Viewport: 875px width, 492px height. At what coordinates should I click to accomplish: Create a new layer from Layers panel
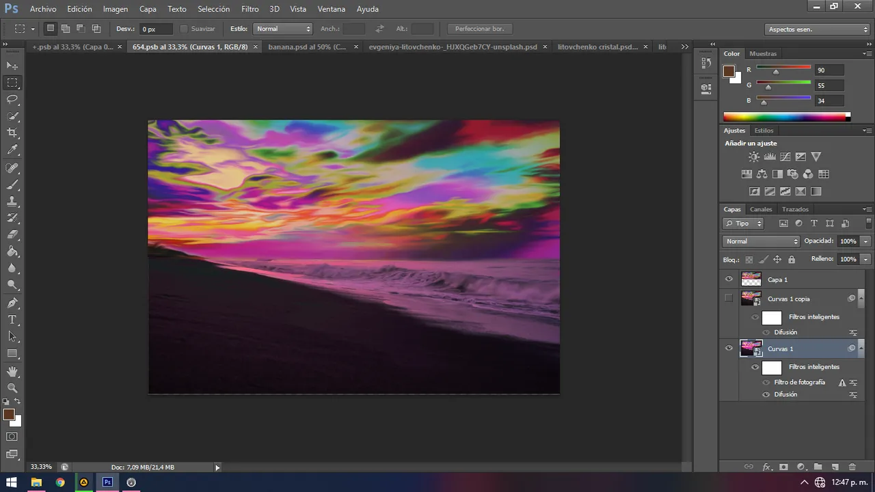[x=835, y=467]
